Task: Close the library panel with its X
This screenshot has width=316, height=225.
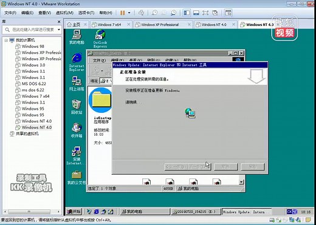Action: pyautogui.click(x=59, y=21)
